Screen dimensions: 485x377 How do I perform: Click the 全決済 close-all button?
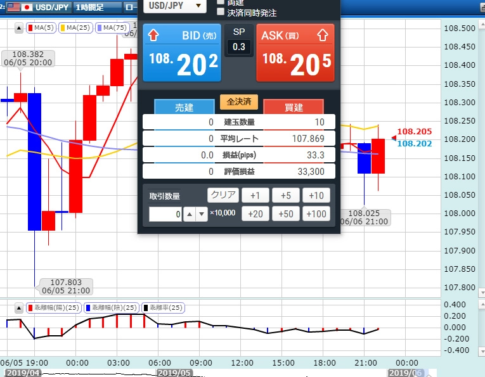click(x=239, y=101)
